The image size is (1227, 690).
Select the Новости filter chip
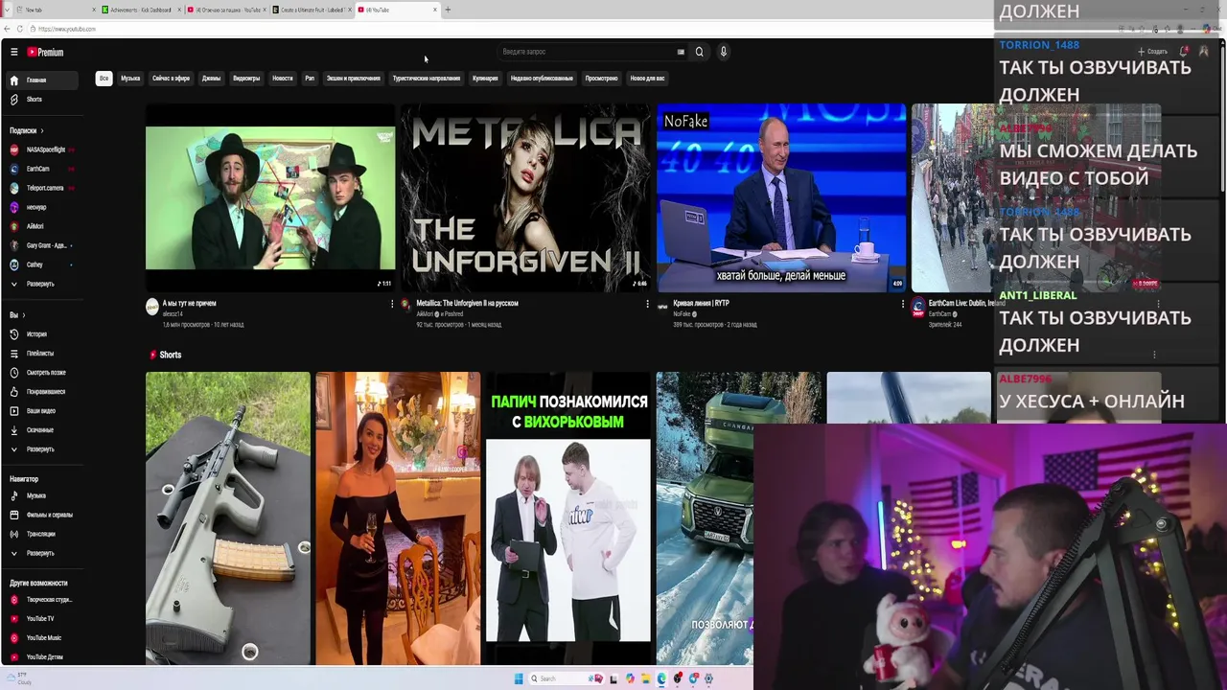pyautogui.click(x=283, y=79)
